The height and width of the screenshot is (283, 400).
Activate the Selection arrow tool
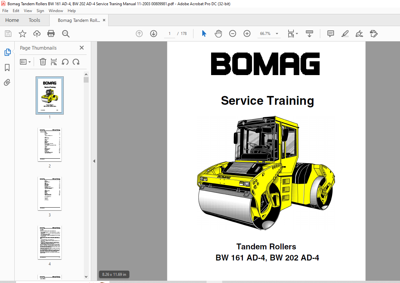tap(204, 34)
